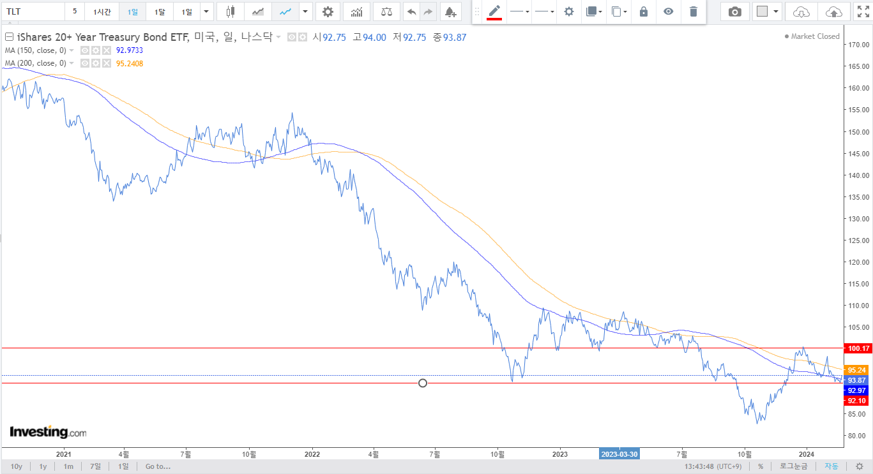Grab the floating toolbar drag handle
Screen dimensions: 873x474
click(x=476, y=11)
